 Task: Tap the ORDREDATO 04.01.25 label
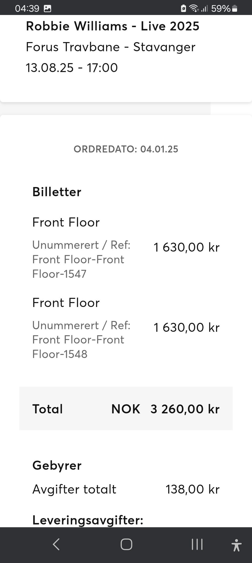tap(126, 149)
